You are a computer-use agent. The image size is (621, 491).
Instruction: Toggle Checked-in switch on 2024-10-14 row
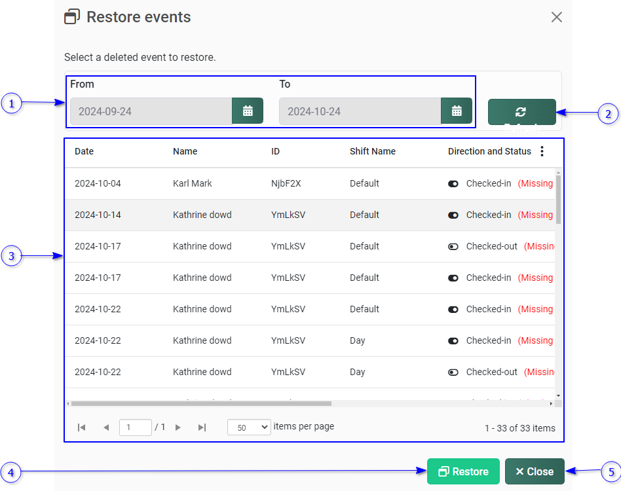(x=453, y=215)
